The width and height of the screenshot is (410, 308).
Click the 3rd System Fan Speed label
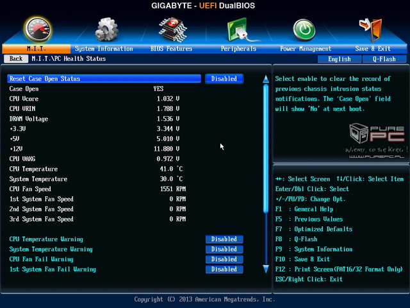pos(41,219)
